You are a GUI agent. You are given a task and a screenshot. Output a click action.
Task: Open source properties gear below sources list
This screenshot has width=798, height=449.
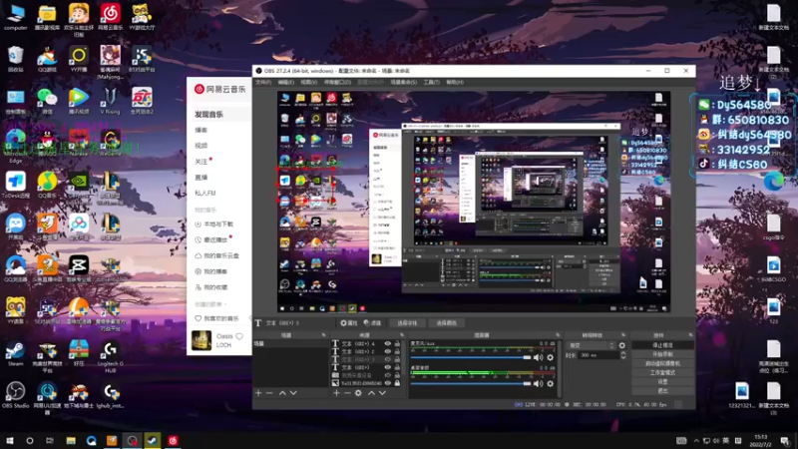pyautogui.click(x=358, y=393)
